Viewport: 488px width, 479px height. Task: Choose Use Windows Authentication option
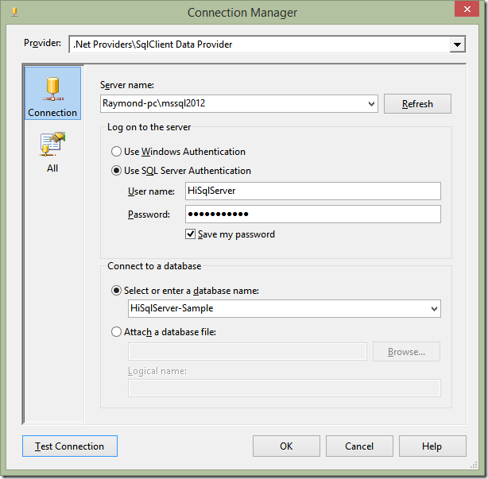click(x=118, y=152)
